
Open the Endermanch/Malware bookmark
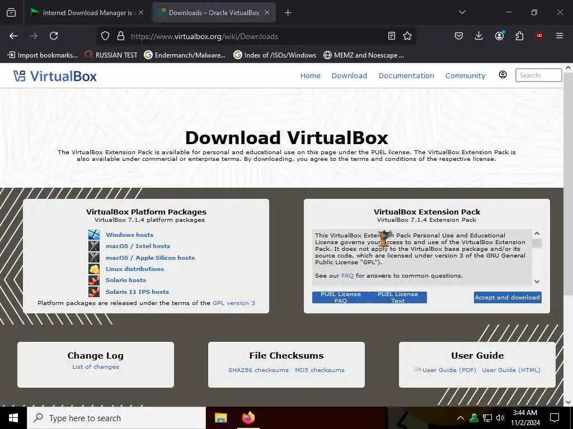(x=185, y=55)
